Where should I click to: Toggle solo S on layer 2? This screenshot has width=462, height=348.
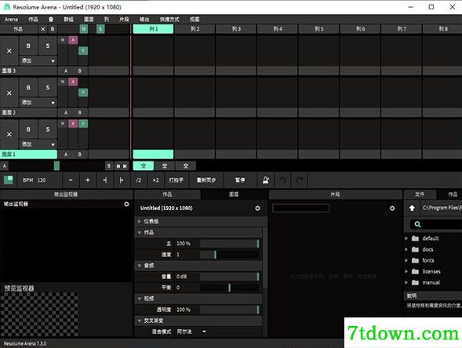[48, 88]
